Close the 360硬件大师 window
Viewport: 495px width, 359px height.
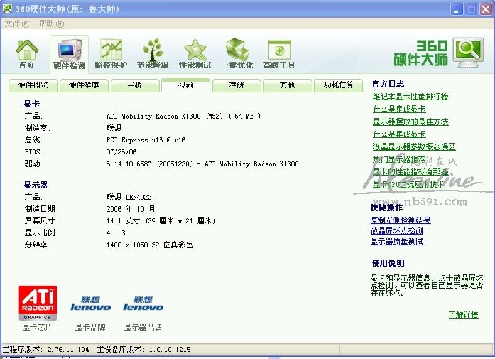pyautogui.click(x=486, y=9)
